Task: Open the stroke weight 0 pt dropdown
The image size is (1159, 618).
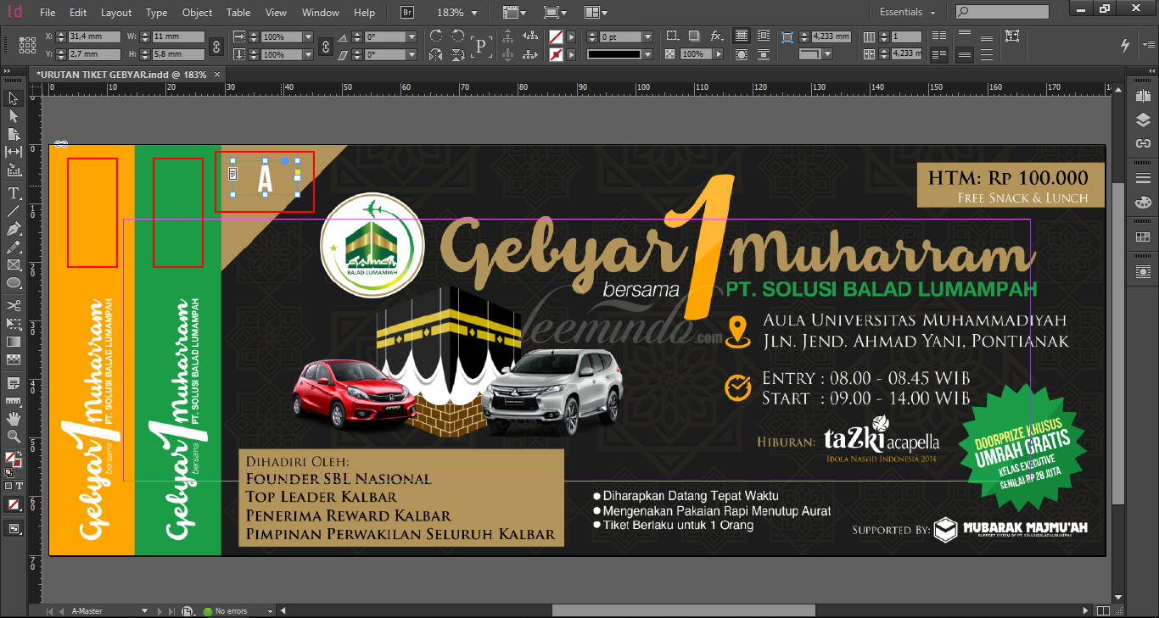Action: 648,37
